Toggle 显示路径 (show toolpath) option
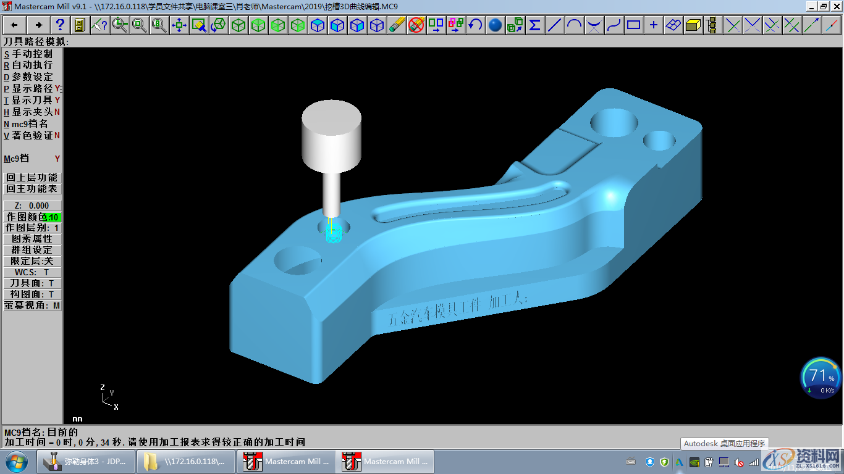Screen dimensions: 844x474 tap(32, 89)
